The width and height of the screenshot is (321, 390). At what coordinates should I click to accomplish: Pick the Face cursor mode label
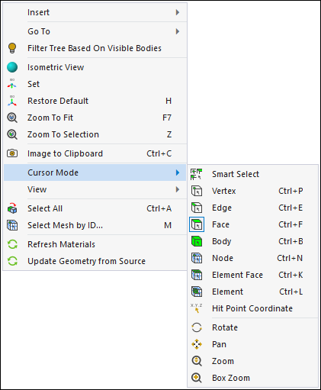pyautogui.click(x=220, y=224)
